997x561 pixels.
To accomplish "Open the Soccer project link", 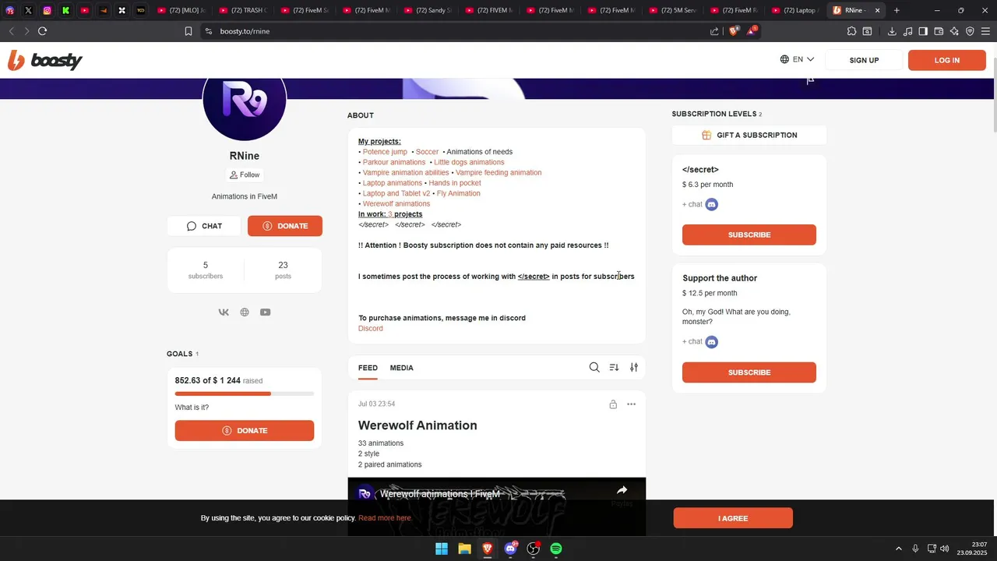I will pos(427,152).
